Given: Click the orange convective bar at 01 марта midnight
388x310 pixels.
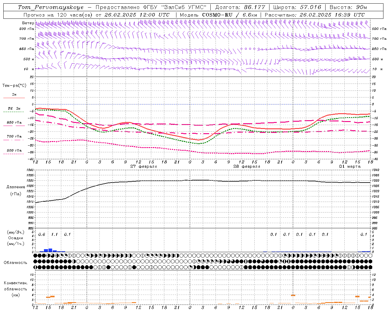Looking at the screenshot, I should tap(293, 295).
